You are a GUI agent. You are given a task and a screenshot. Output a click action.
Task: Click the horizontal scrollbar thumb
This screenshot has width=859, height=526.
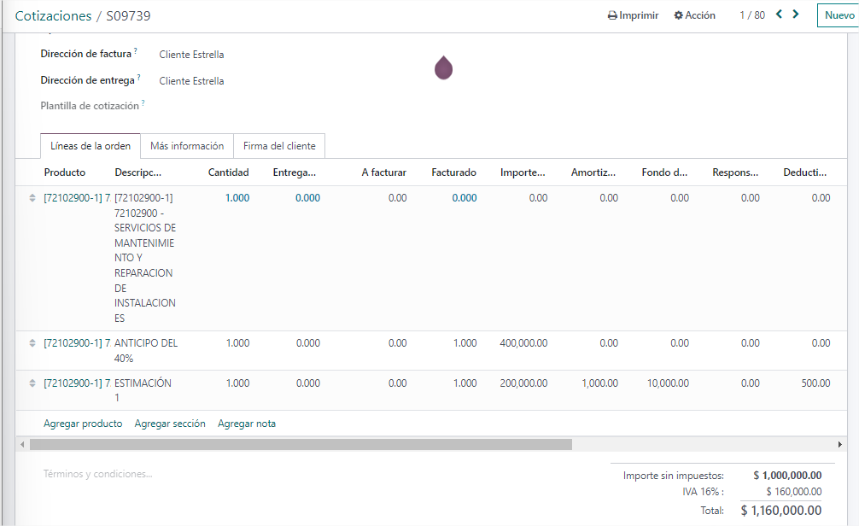[x=301, y=444]
